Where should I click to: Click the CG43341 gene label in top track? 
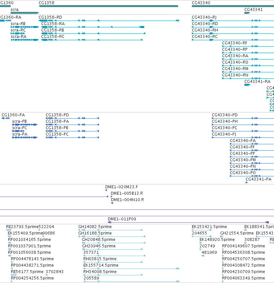253,10
